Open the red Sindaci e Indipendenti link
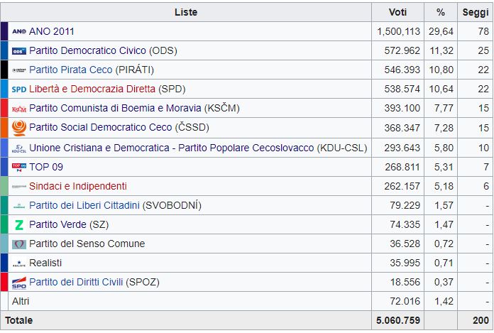The height and width of the screenshot is (333, 494). (78, 186)
